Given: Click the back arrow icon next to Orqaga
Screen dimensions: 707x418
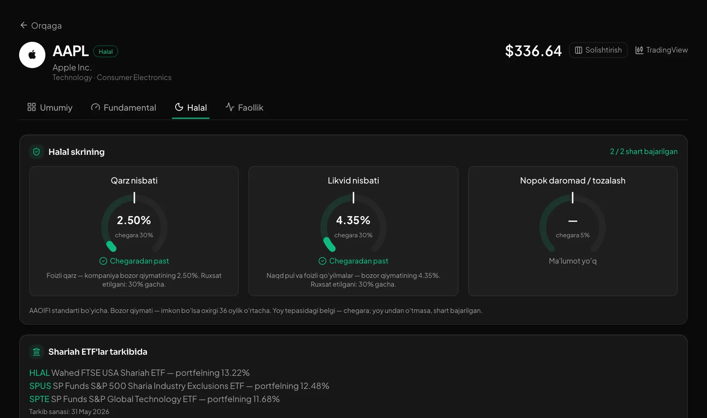Looking at the screenshot, I should point(24,25).
